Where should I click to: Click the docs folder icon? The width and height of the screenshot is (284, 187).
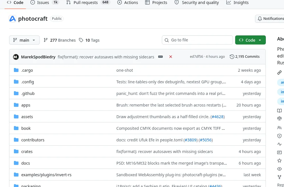pyautogui.click(x=16, y=163)
